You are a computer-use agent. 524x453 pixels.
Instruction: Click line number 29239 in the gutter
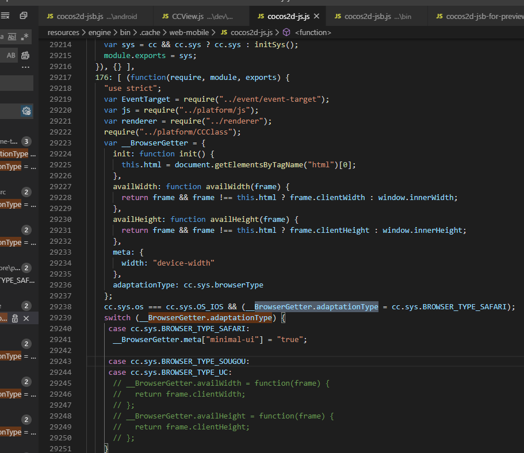point(60,318)
